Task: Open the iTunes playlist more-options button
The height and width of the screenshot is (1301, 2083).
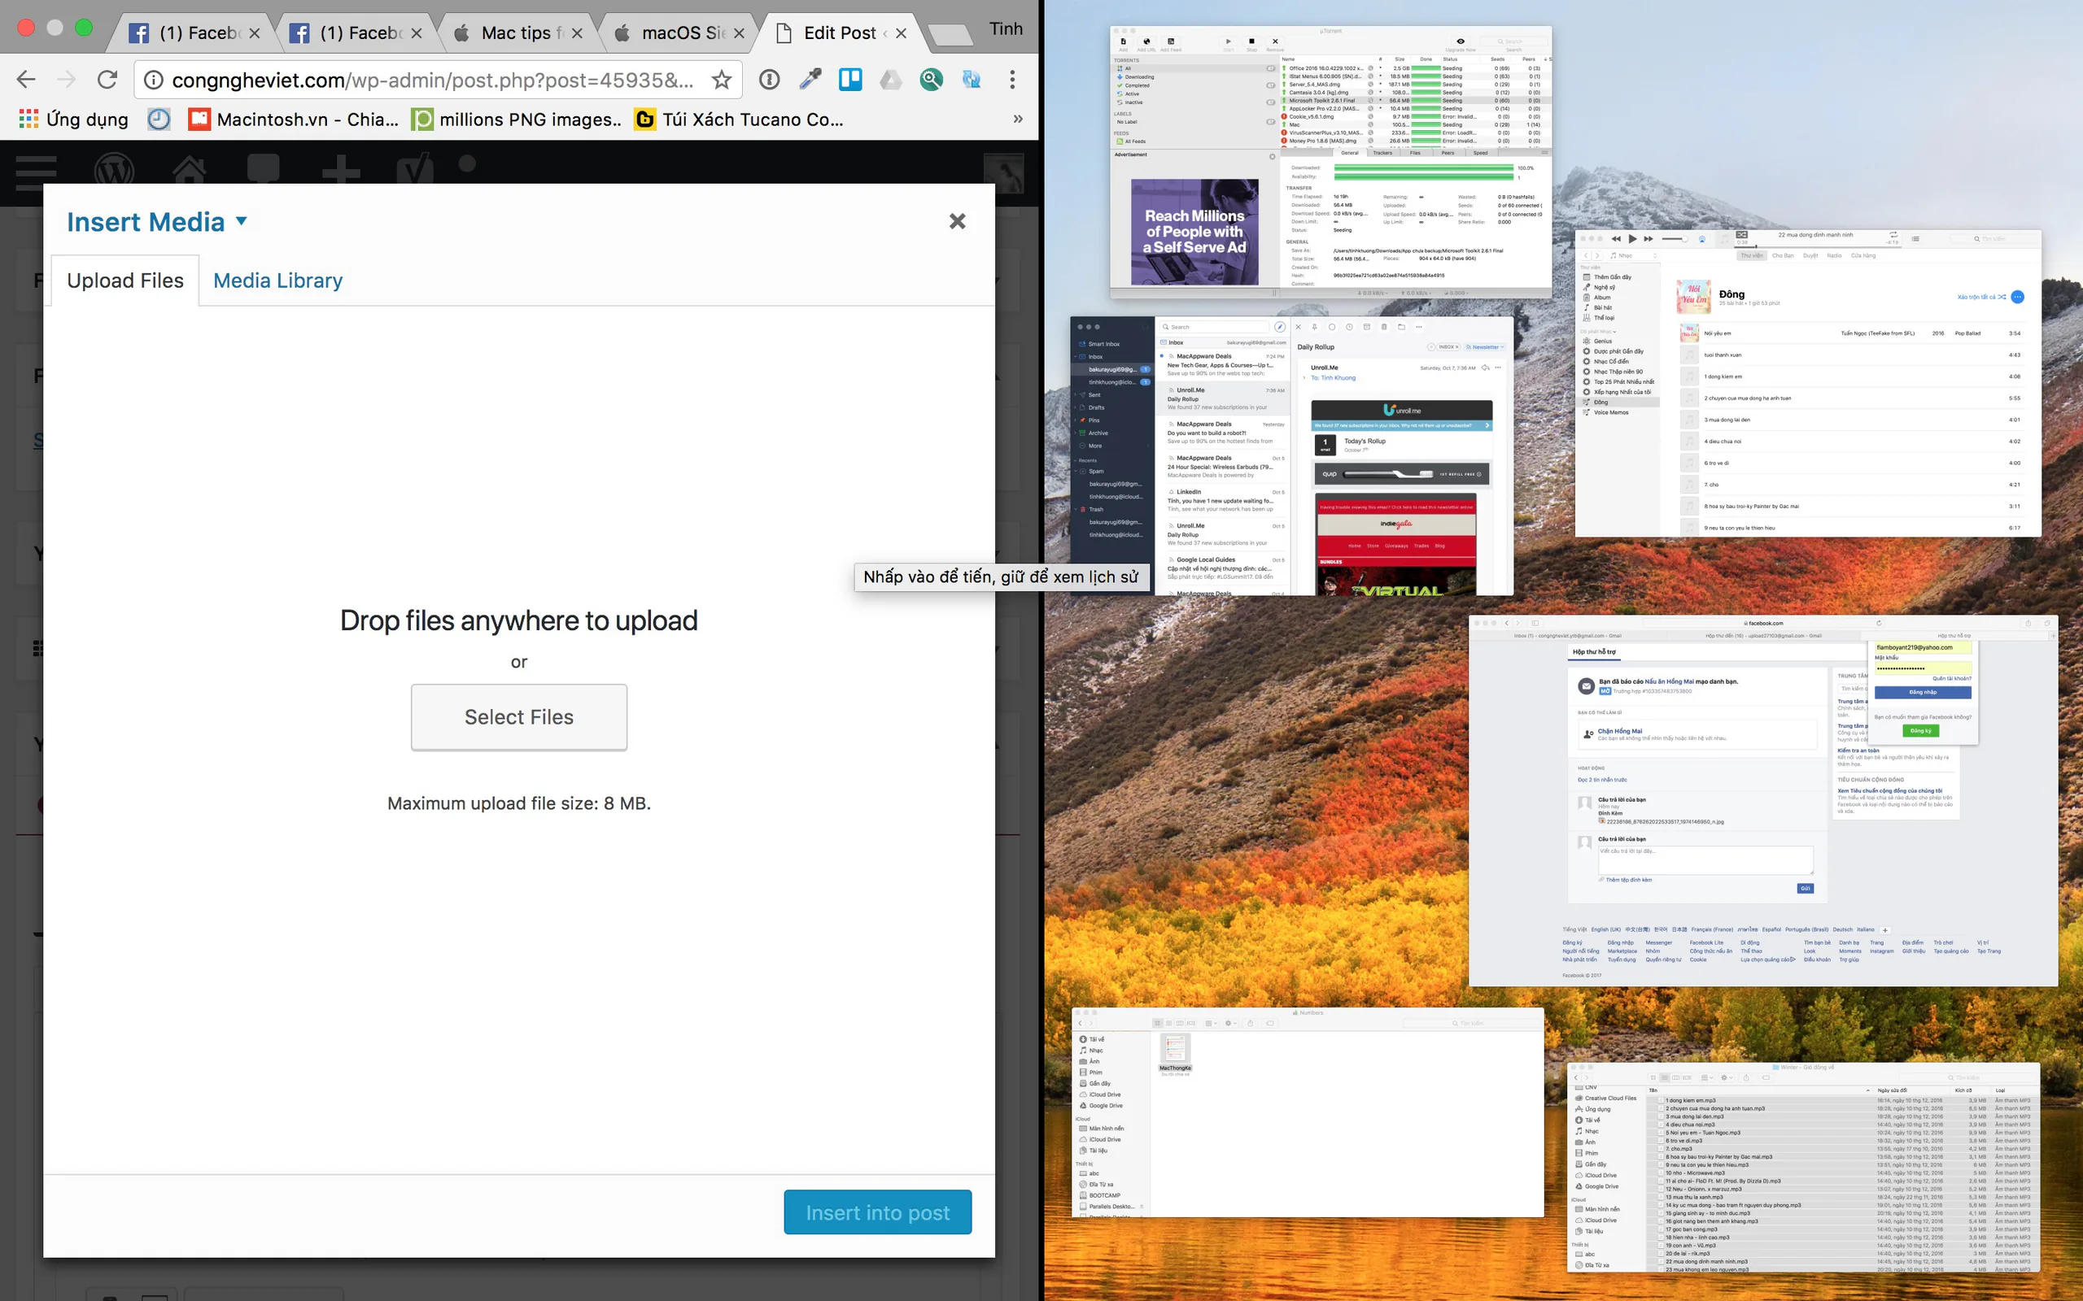Action: (2018, 297)
